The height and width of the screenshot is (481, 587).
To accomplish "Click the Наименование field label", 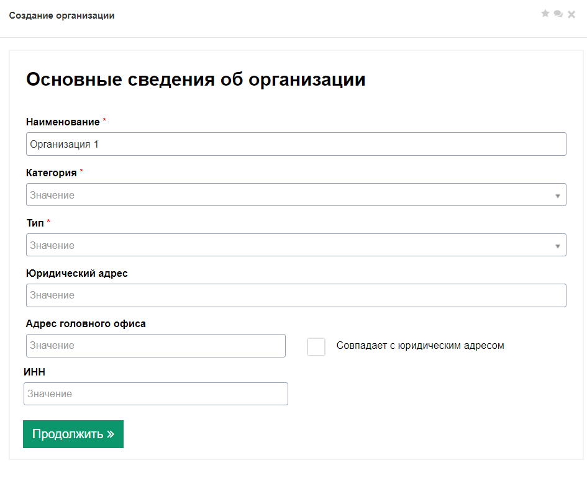I will click(63, 122).
